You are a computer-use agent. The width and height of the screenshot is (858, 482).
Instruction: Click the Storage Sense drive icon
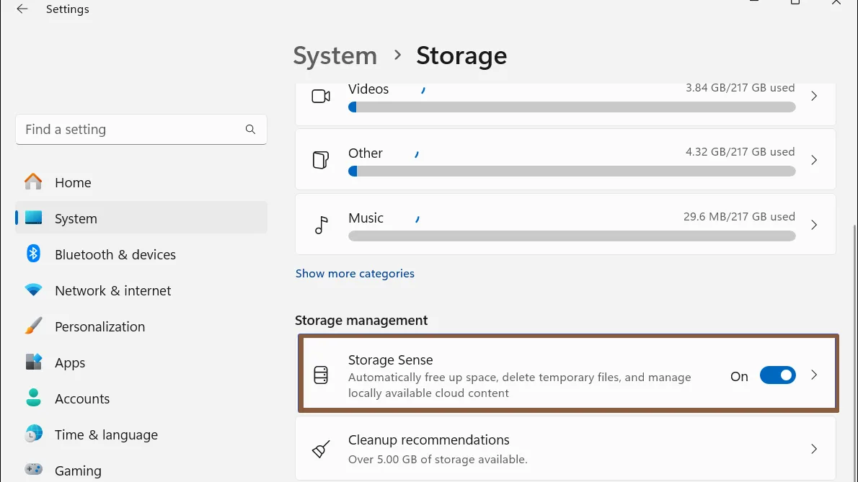321,375
